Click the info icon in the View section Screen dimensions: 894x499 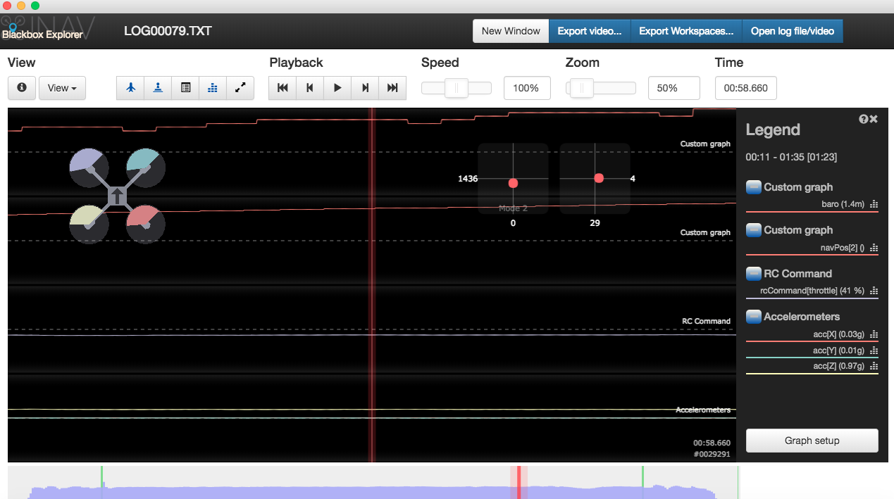(x=21, y=88)
